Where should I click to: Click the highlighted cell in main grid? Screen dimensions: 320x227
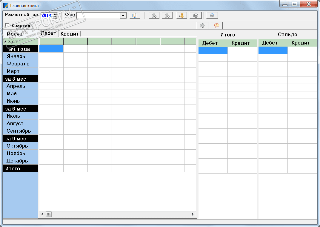51,49
